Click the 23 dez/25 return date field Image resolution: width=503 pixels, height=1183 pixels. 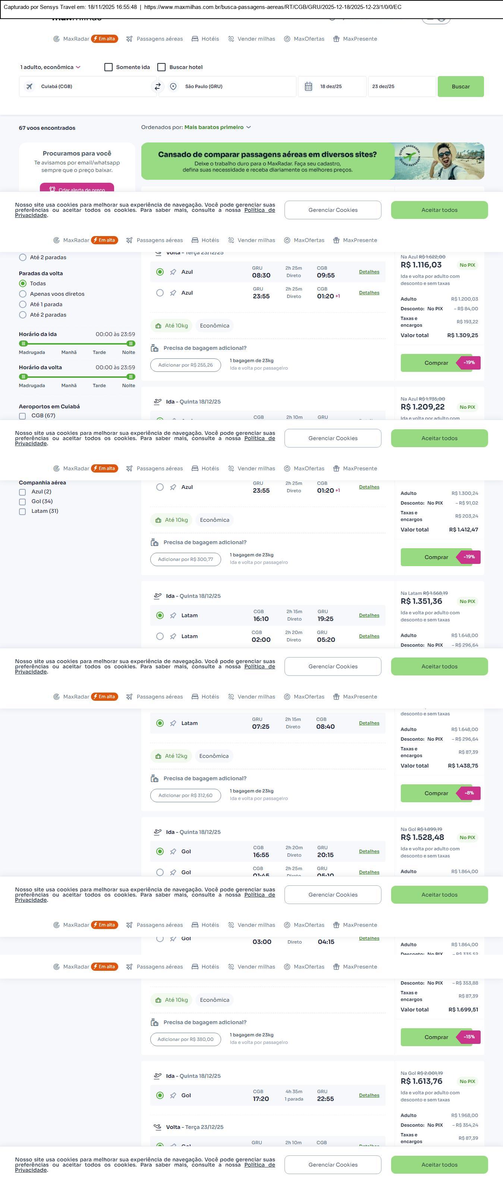tap(401, 86)
